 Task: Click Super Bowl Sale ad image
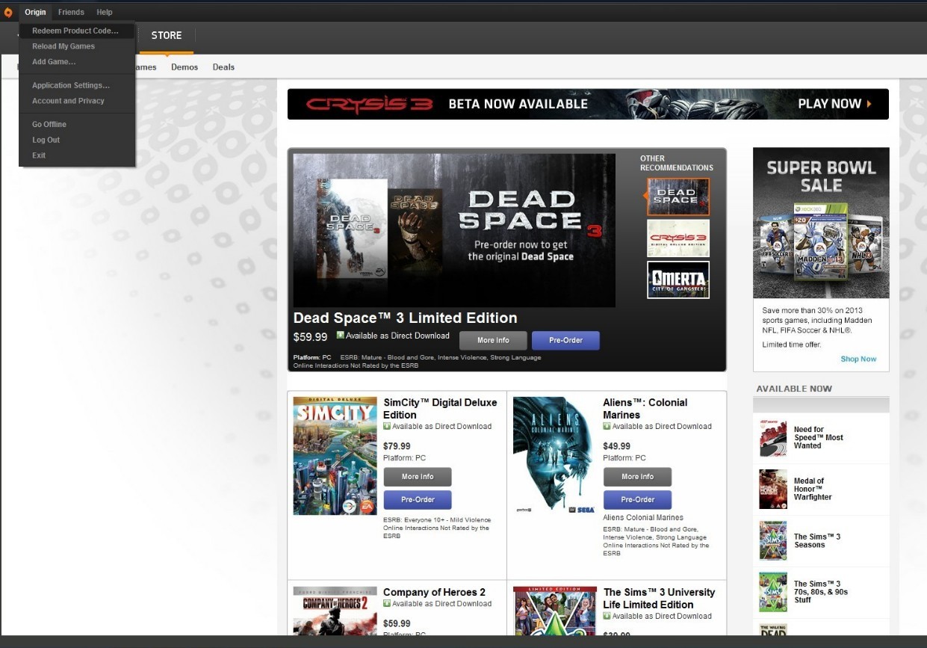[821, 223]
